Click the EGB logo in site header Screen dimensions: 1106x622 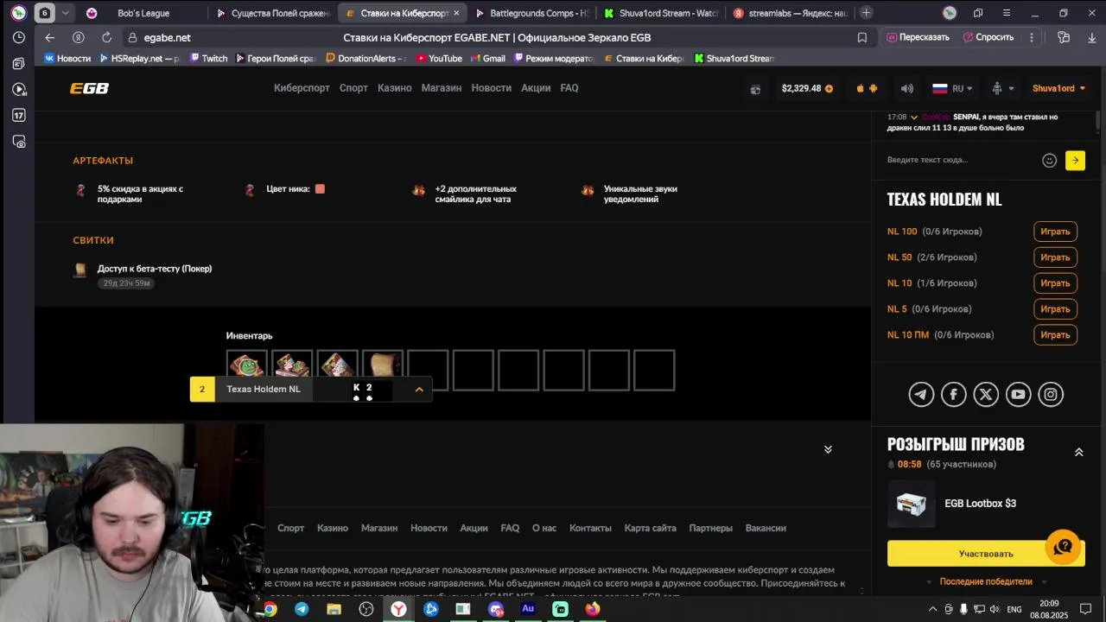89,88
